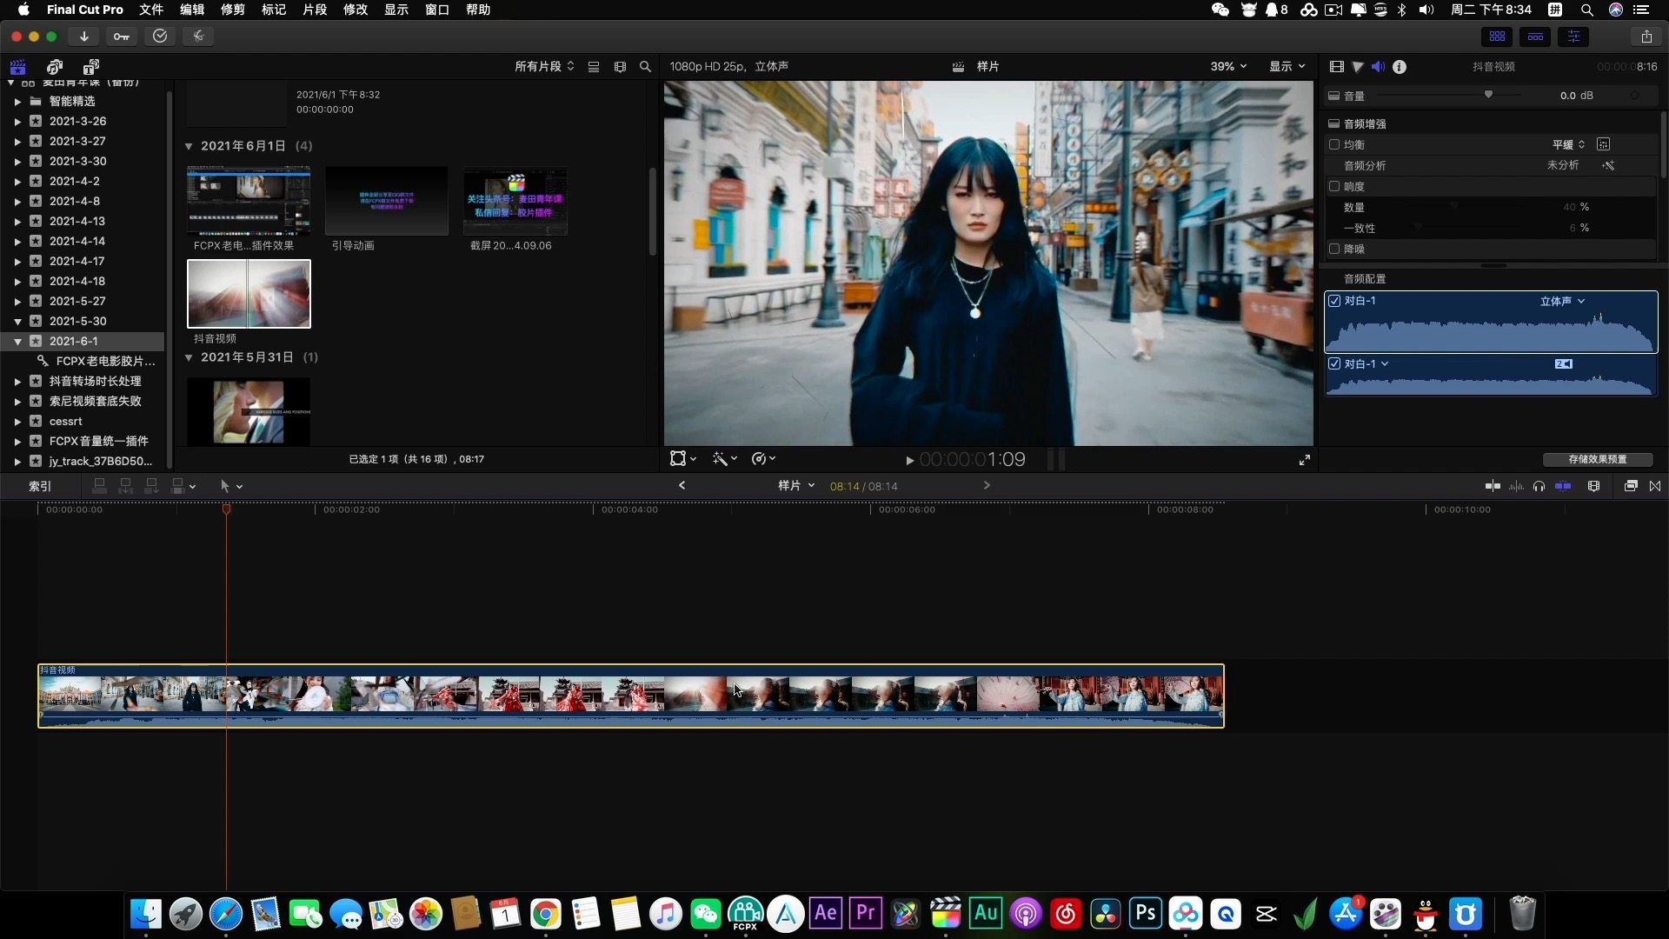Toggle viewer fullscreen arrows icon

1305,460
